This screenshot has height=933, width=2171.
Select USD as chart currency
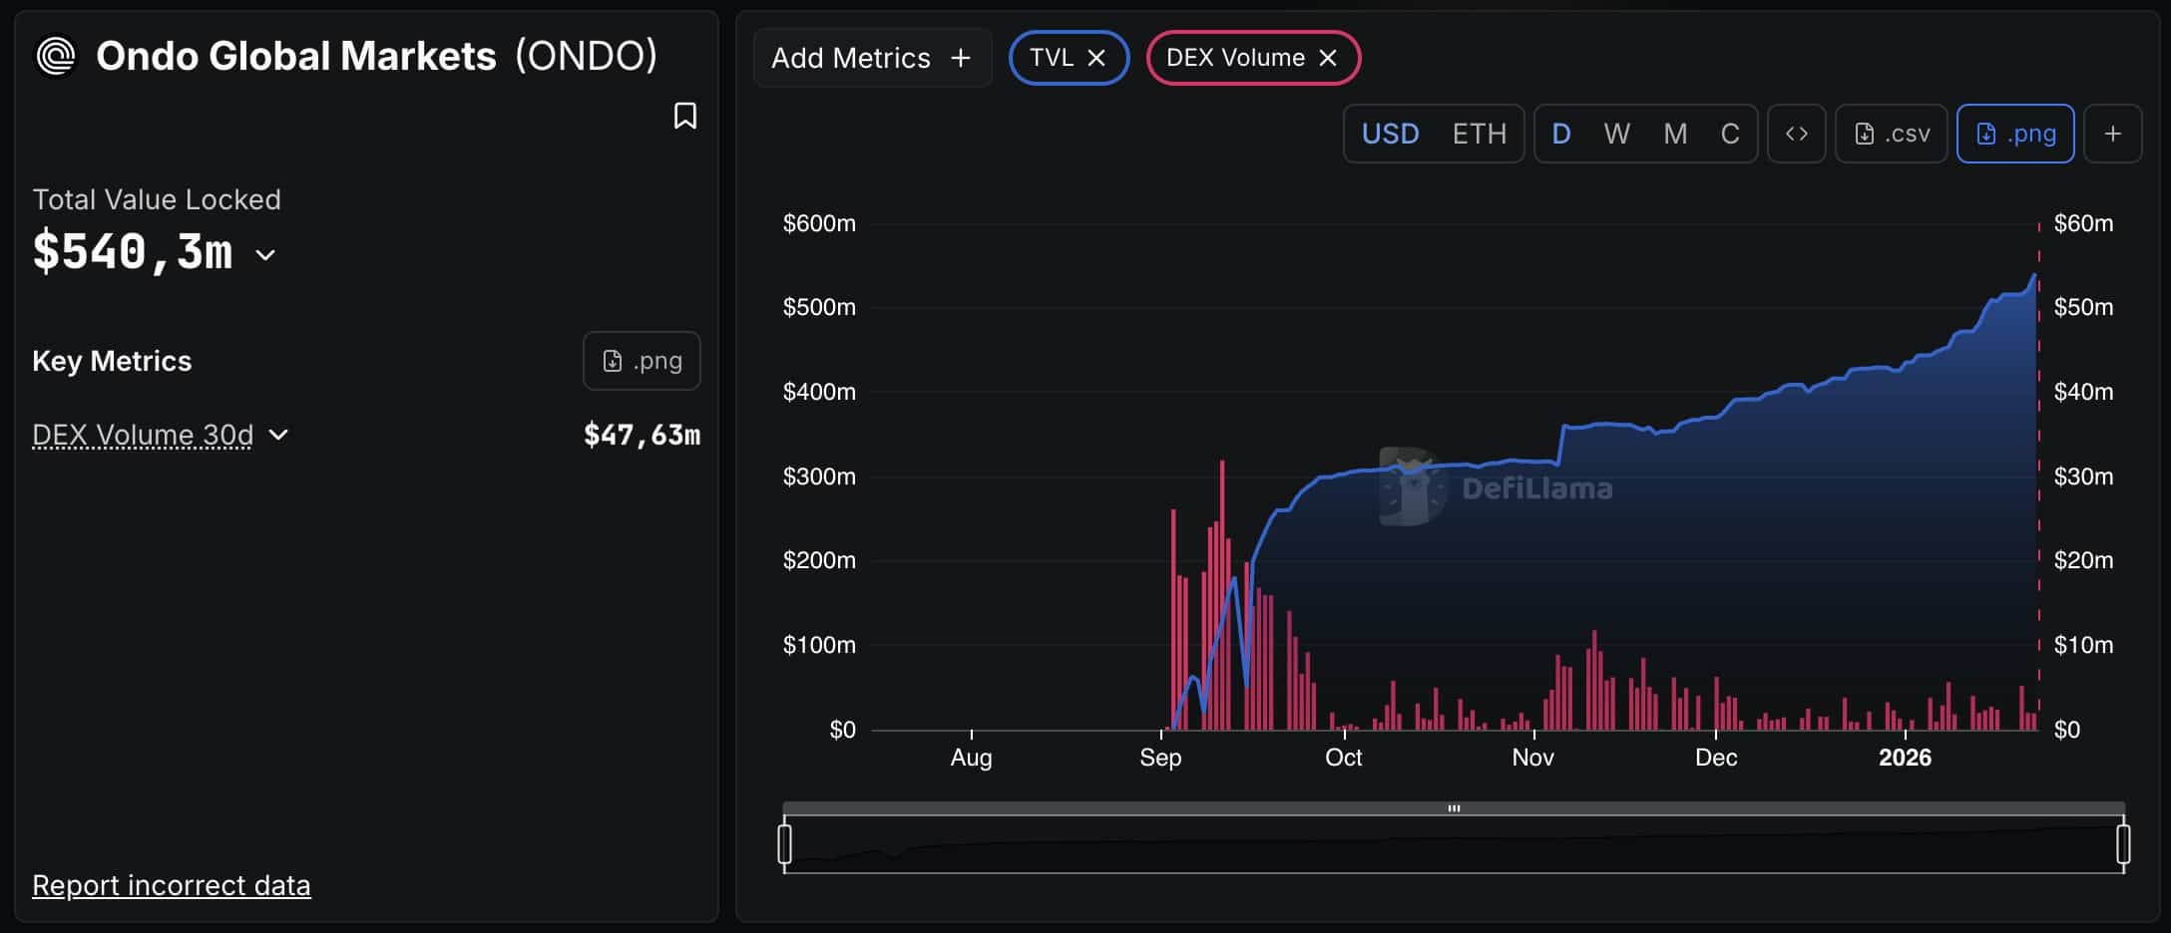(1390, 134)
